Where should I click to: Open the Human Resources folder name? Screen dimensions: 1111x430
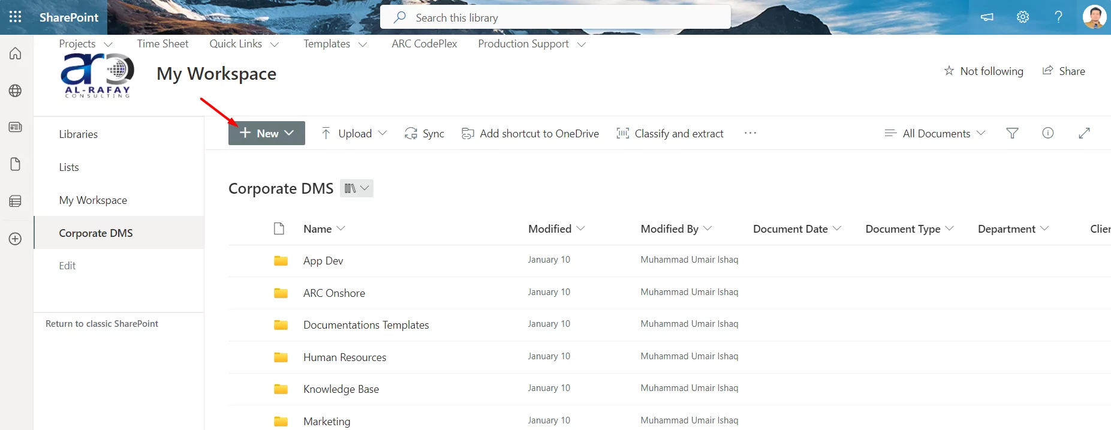(345, 357)
